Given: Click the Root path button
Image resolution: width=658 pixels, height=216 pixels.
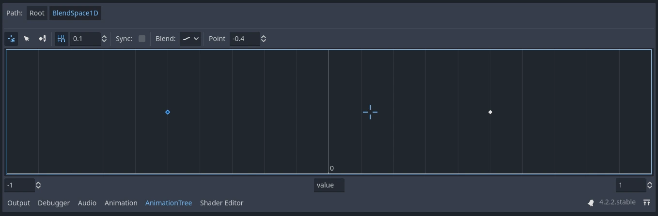Looking at the screenshot, I should click(x=37, y=13).
